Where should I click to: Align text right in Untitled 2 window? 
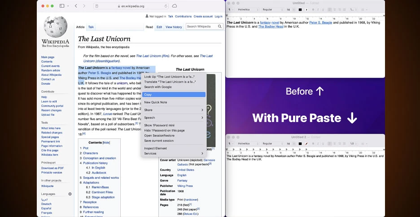click(339, 143)
